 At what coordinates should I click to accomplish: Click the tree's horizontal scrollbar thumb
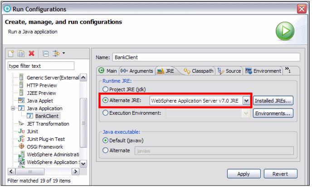(x=30, y=172)
